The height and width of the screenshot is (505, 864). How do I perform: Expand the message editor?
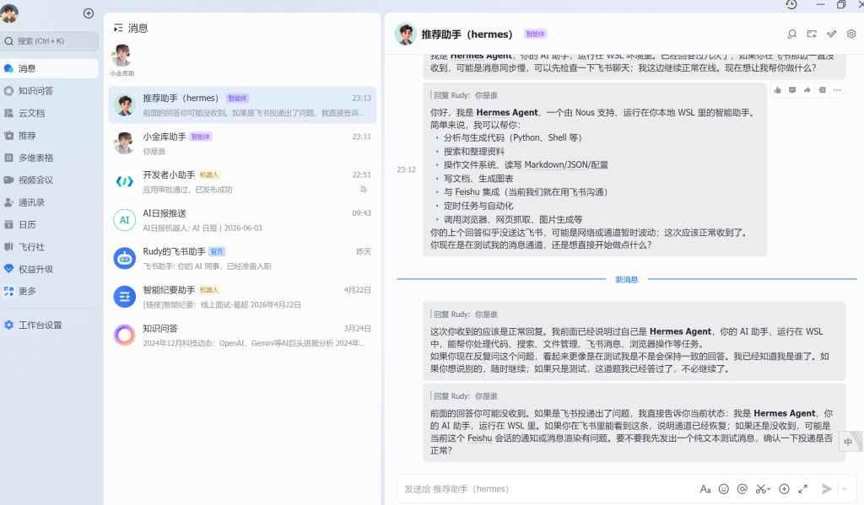[x=803, y=489]
